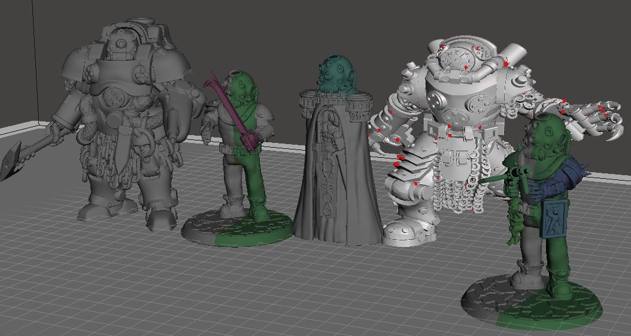Pick the blue tabard plate on front soldier
631x336 pixels.
[x=556, y=219]
